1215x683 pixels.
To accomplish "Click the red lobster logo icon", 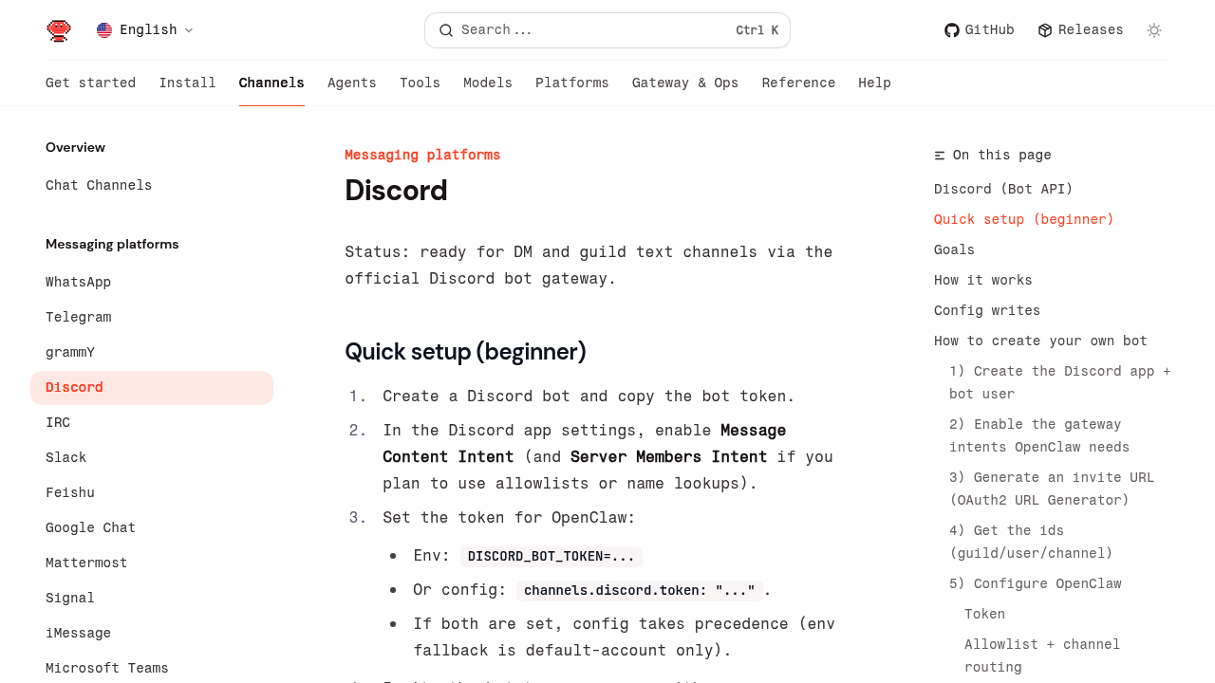I will click(x=59, y=30).
